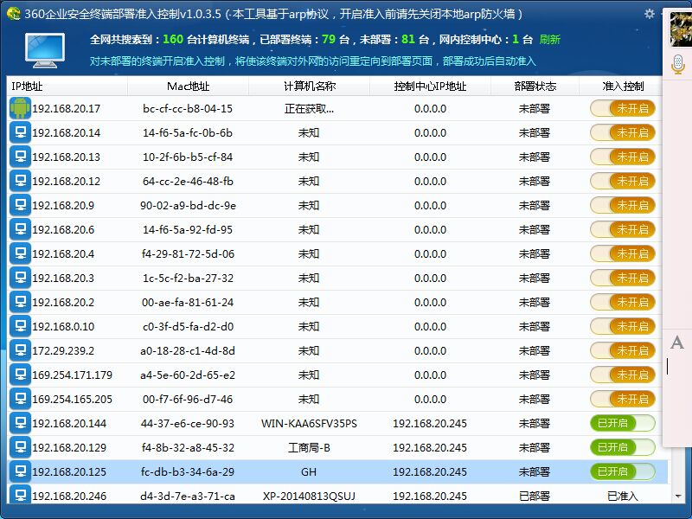Open settings via the gear icon
692x519 pixels.
coord(650,14)
